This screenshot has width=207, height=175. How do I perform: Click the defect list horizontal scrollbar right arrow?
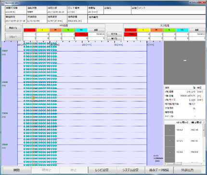click(201, 164)
